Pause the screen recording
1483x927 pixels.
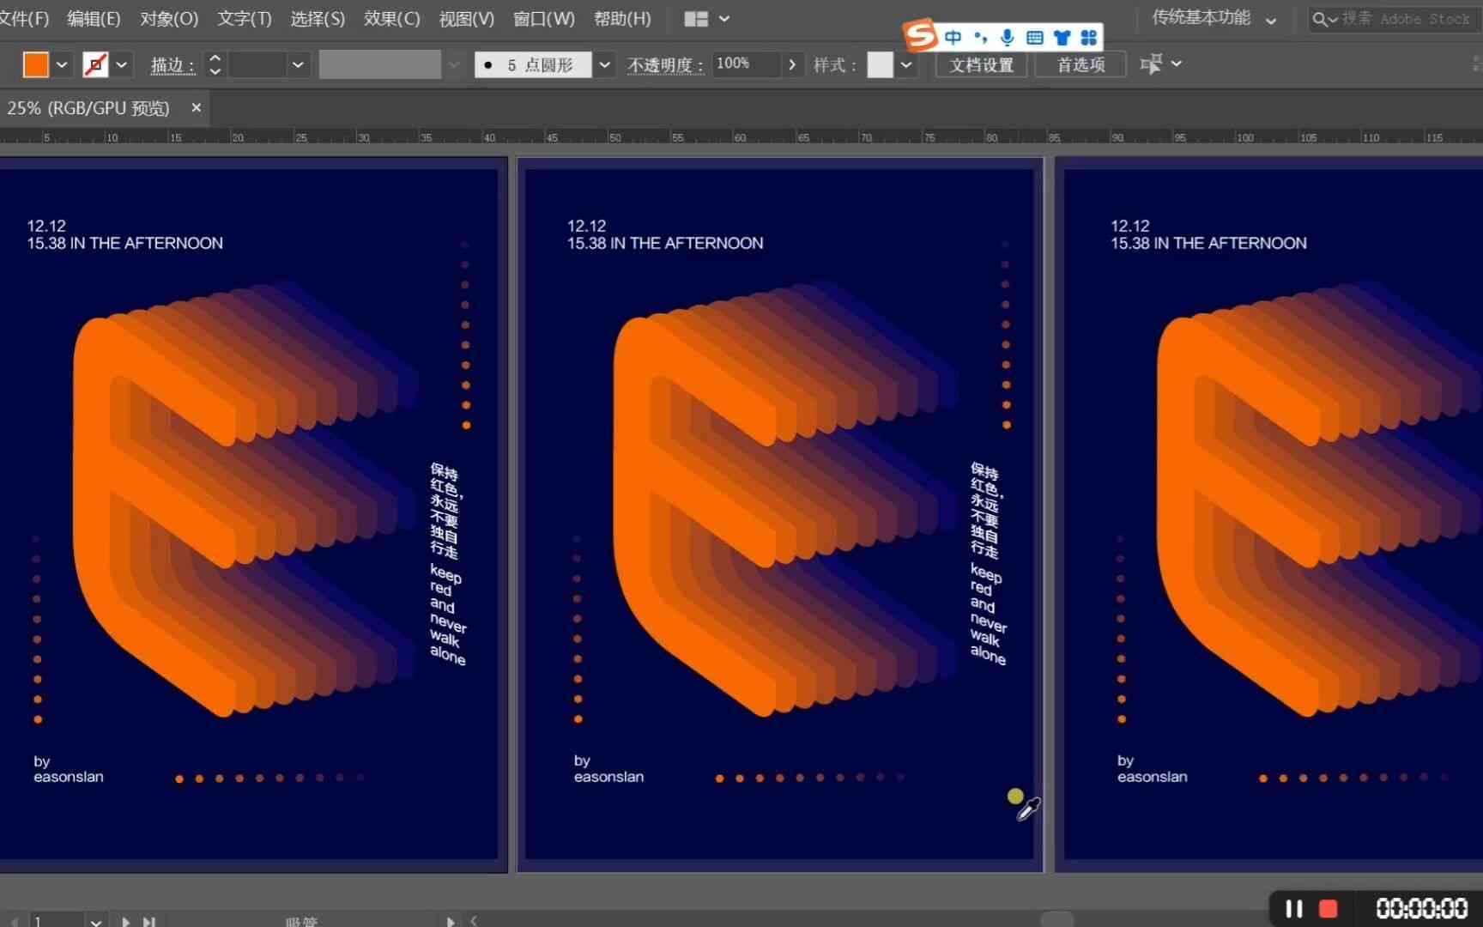click(x=1293, y=908)
